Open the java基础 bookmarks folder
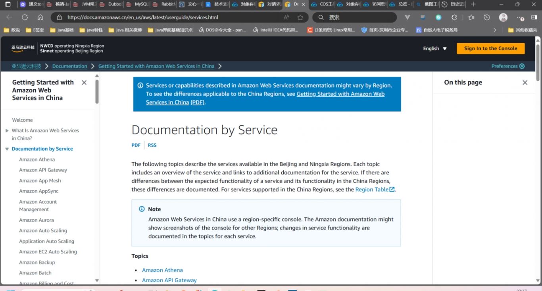Screen dimensions: 542x291 (62, 30)
